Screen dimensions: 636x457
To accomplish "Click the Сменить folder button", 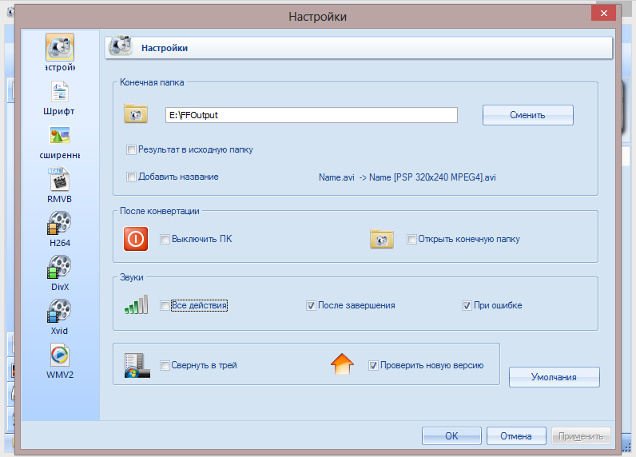I will 527,115.
